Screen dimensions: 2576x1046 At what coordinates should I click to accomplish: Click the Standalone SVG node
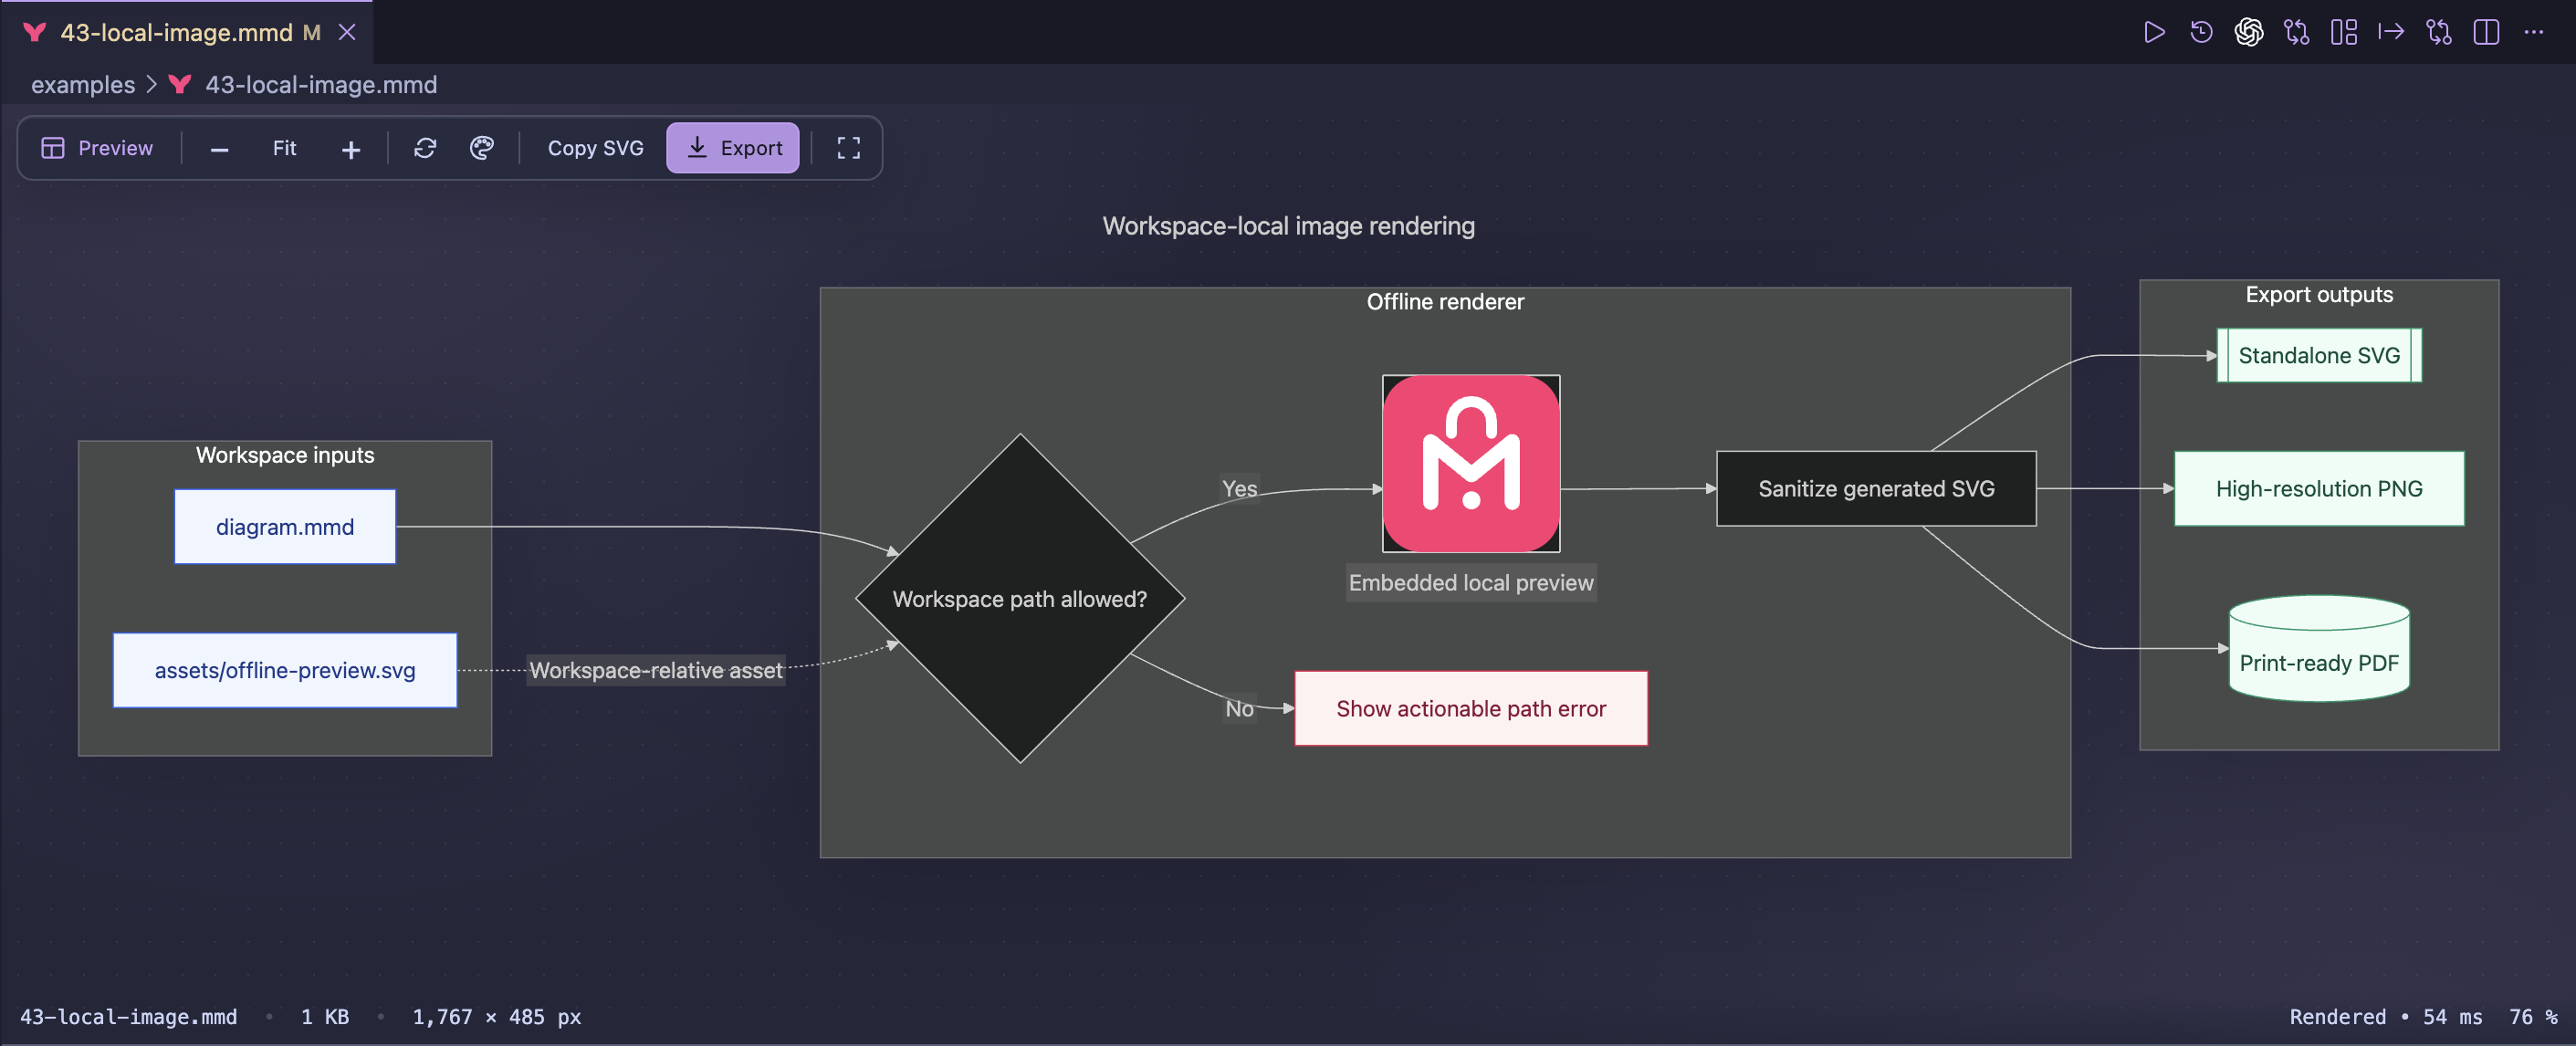click(2319, 355)
